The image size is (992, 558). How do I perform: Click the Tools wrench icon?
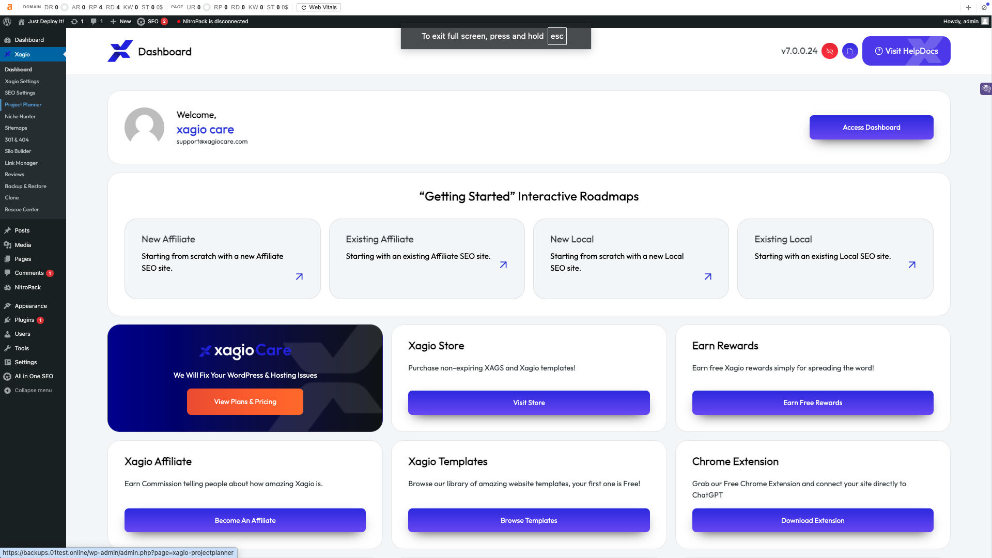click(8, 348)
